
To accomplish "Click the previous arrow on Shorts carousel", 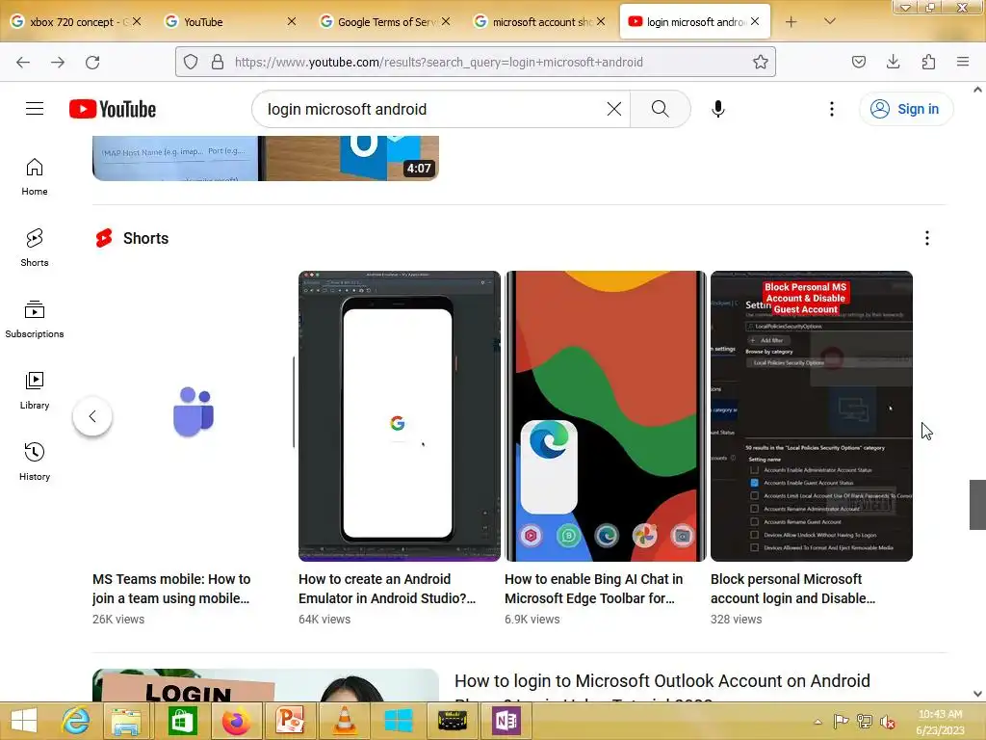I will (x=92, y=416).
